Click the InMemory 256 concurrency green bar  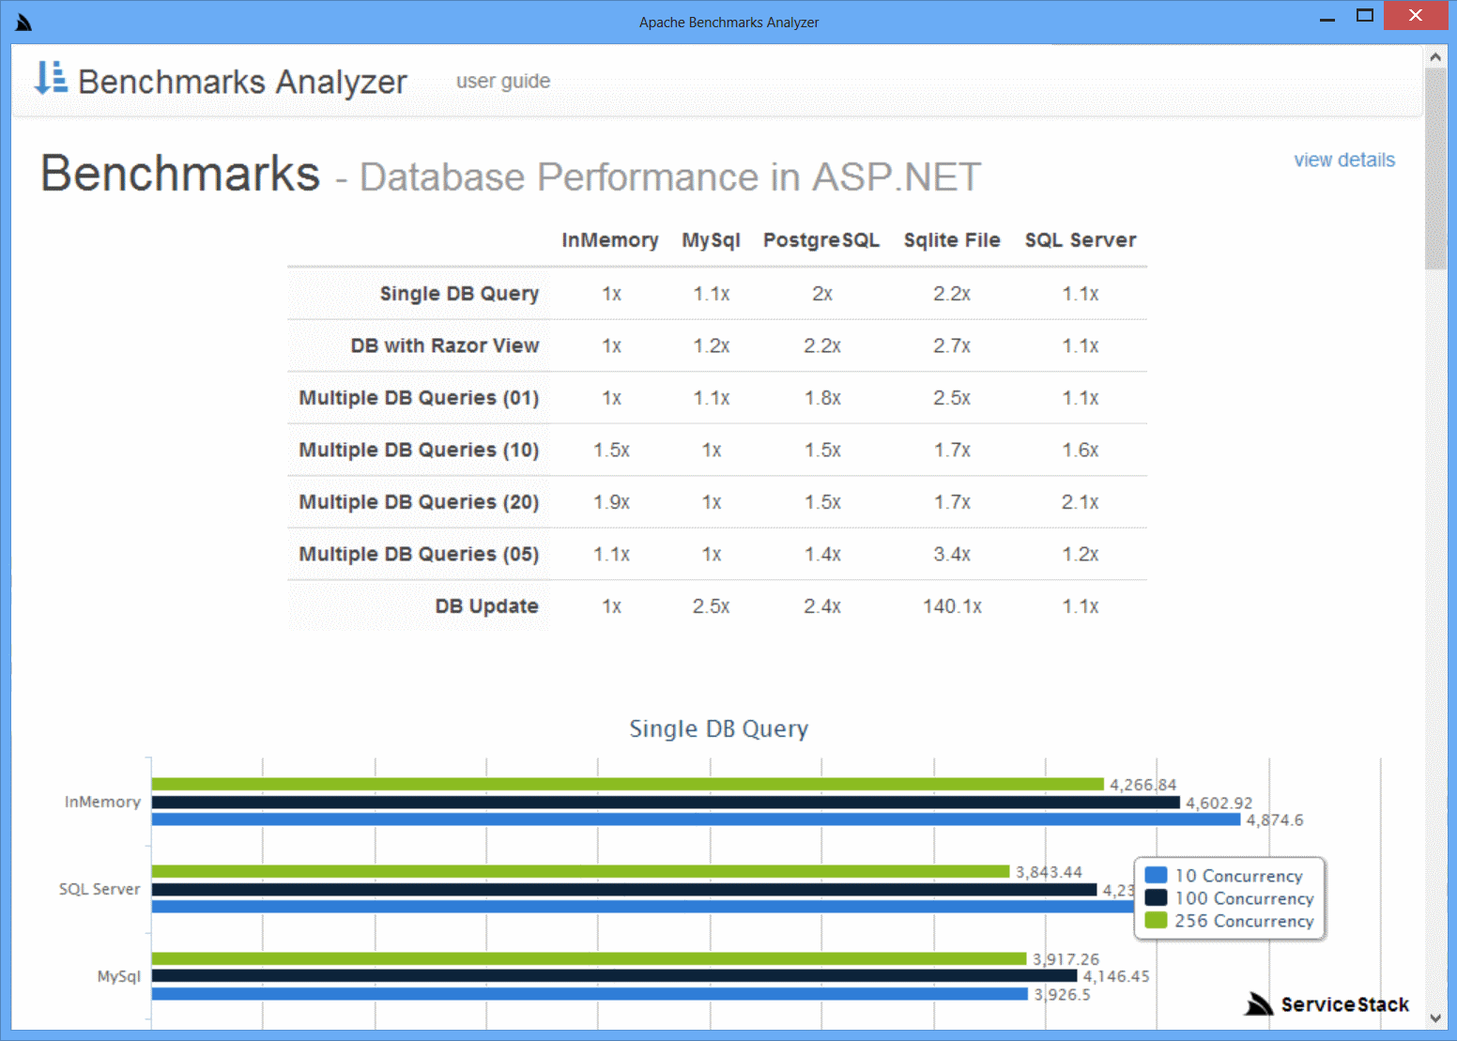pos(627,784)
